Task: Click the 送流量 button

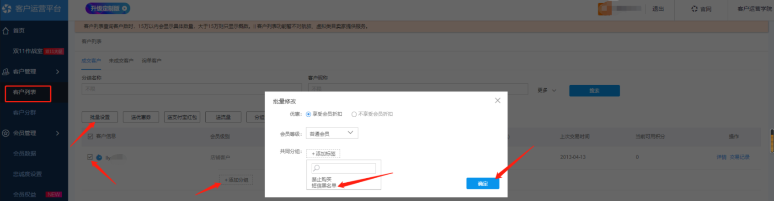Action: pyautogui.click(x=223, y=117)
